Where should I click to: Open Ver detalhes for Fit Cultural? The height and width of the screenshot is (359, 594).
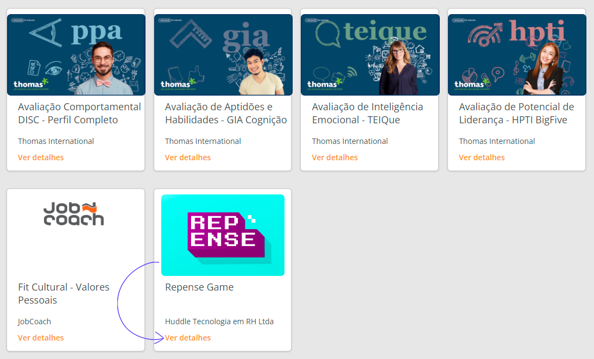41,338
